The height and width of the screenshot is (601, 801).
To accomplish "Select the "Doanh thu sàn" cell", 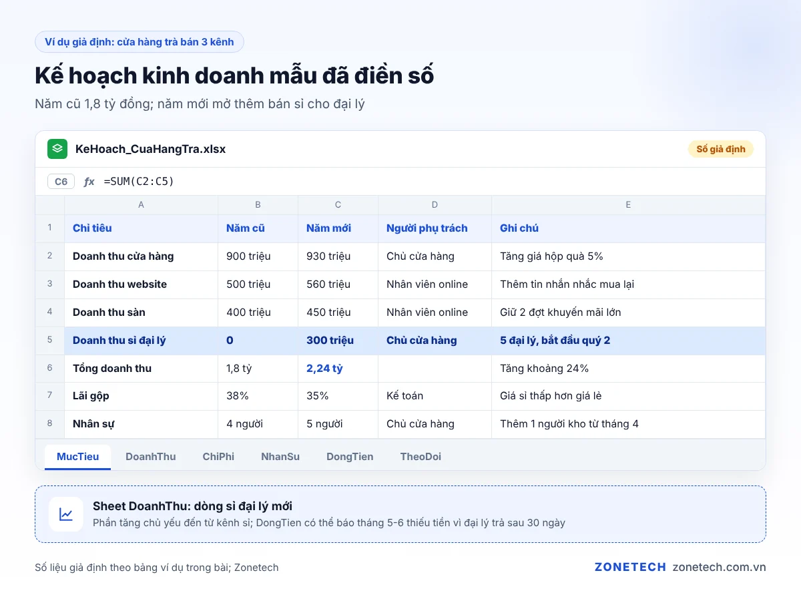I will click(x=141, y=313).
